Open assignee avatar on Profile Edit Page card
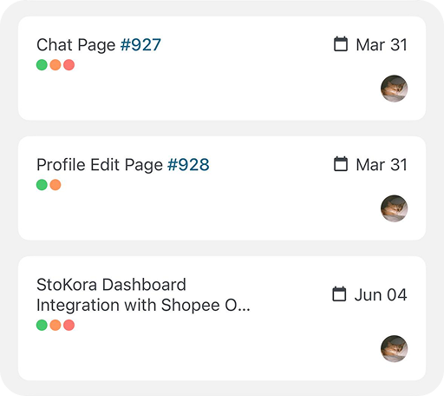 (394, 208)
